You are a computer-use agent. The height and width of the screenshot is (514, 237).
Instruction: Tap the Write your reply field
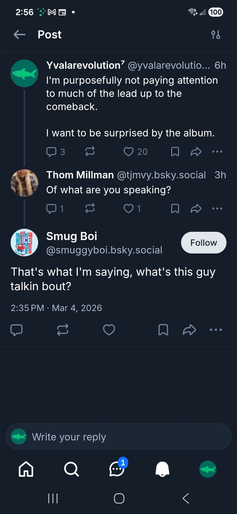point(118,437)
